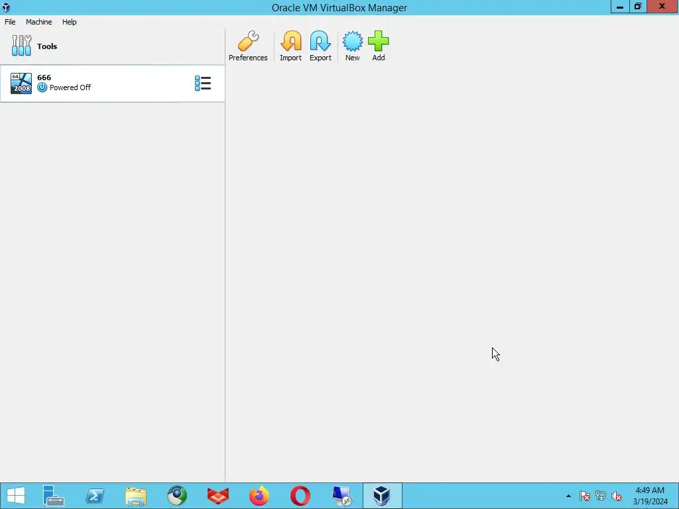
Task: Open the 666 machine tools list menu
Action: point(203,84)
